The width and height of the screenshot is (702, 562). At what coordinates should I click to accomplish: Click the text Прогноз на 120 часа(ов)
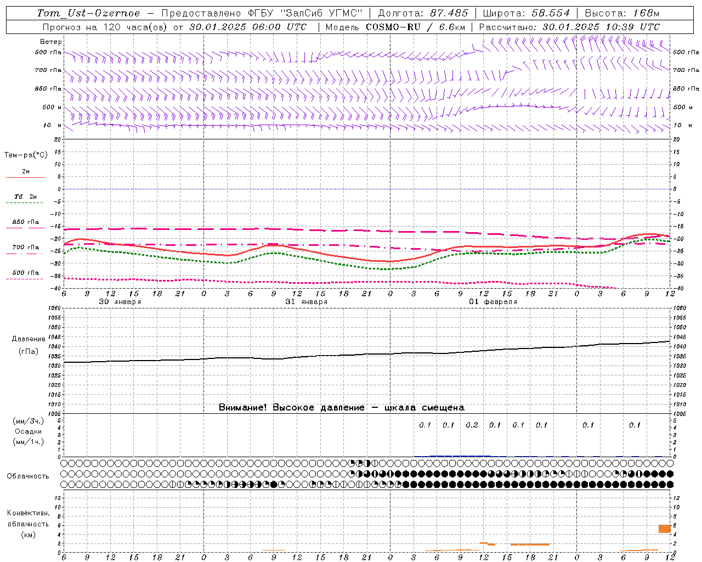105,27
